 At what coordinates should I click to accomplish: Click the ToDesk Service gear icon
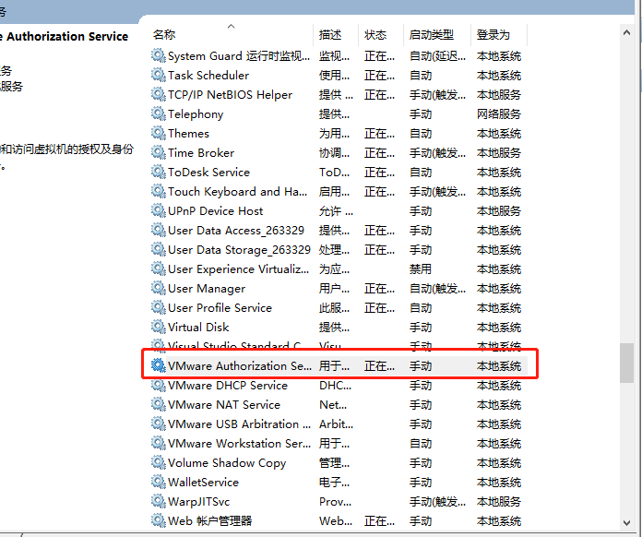pos(158,172)
